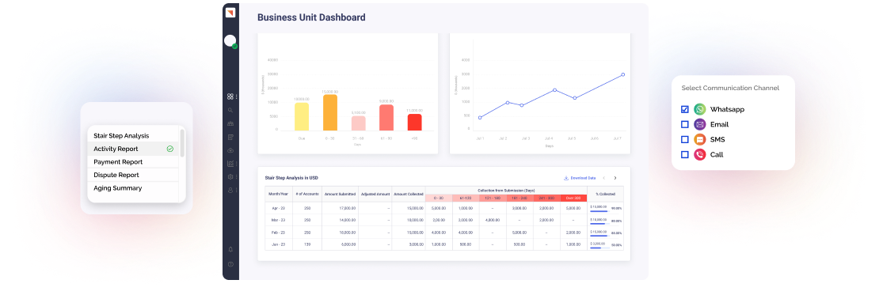Click the % Collected column header

pyautogui.click(x=605, y=194)
